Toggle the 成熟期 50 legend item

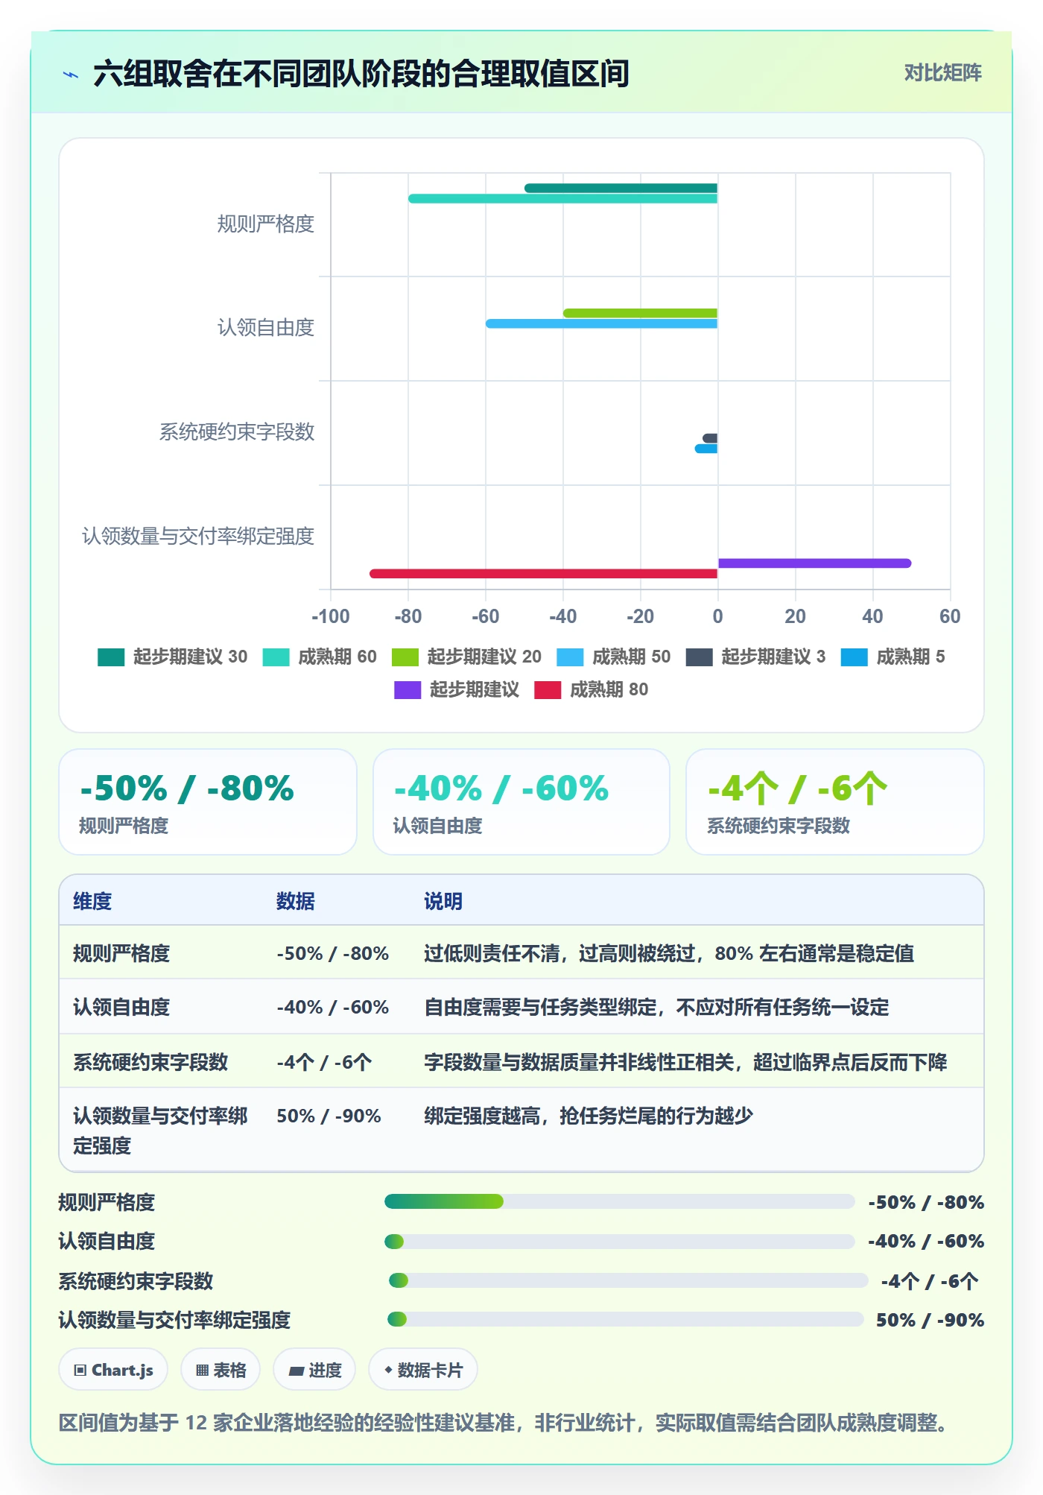point(614,657)
